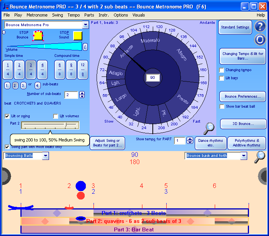Open the Play menu
This screenshot has height=236, width=269.
click(x=18, y=15)
